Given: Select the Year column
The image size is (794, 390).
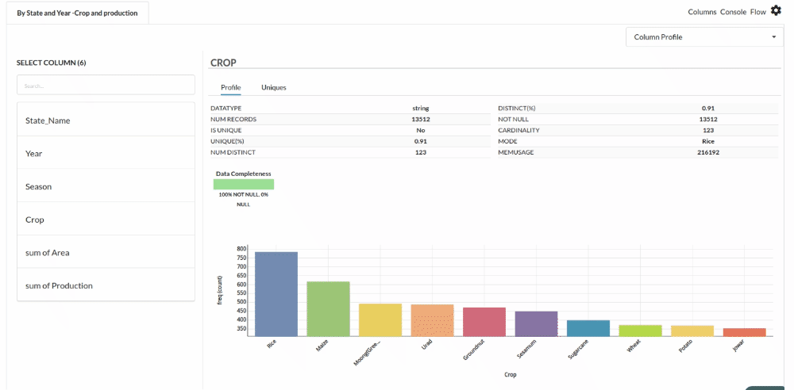Looking at the screenshot, I should coord(106,153).
